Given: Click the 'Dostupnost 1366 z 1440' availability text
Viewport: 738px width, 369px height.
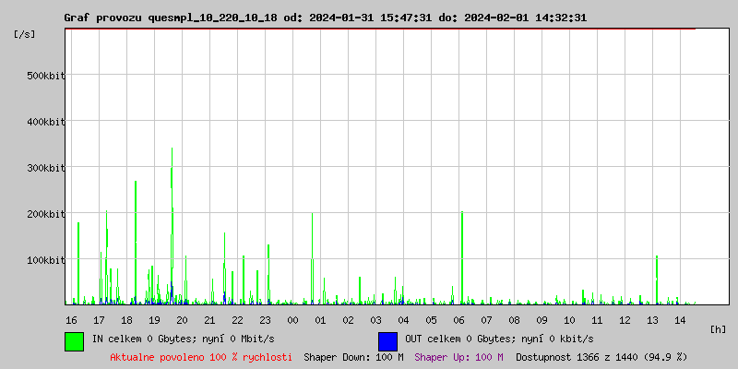Looking at the screenshot, I should [x=601, y=357].
